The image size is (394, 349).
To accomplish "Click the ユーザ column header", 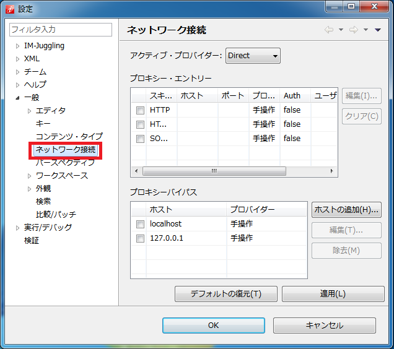I will 325,96.
